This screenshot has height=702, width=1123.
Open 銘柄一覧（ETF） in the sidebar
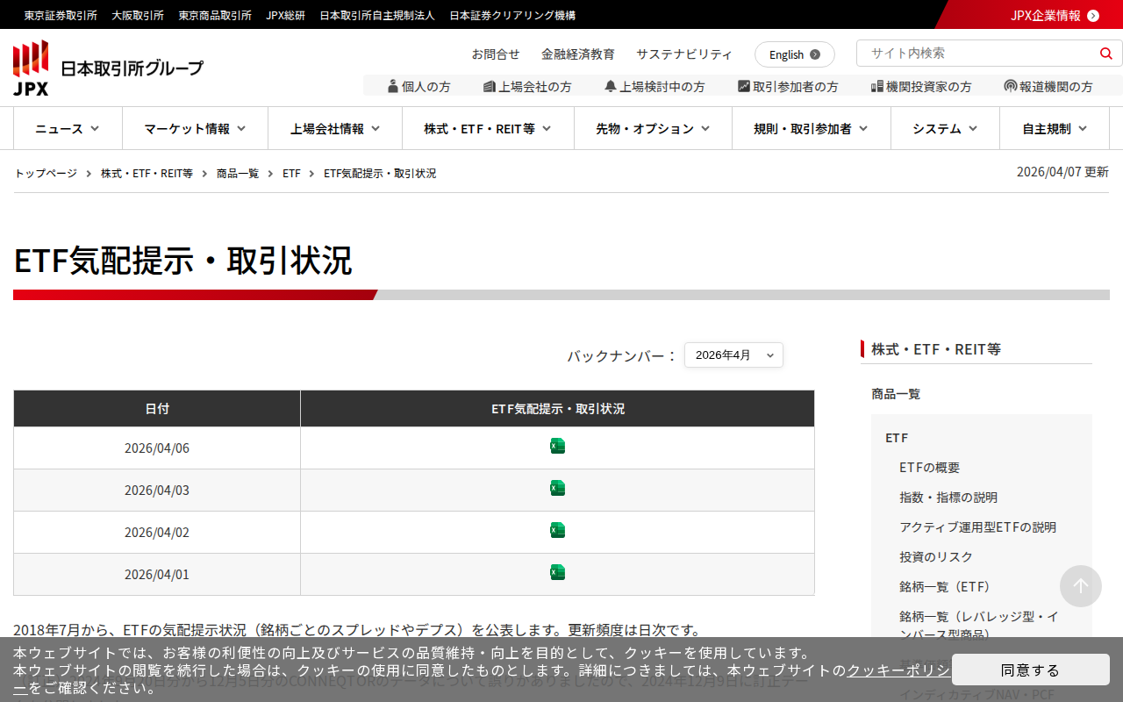945,587
